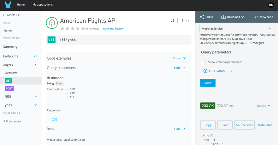Open the Mocking Service dropdown
Viewport: 278px width, 145px height.
pyautogui.click(x=237, y=28)
